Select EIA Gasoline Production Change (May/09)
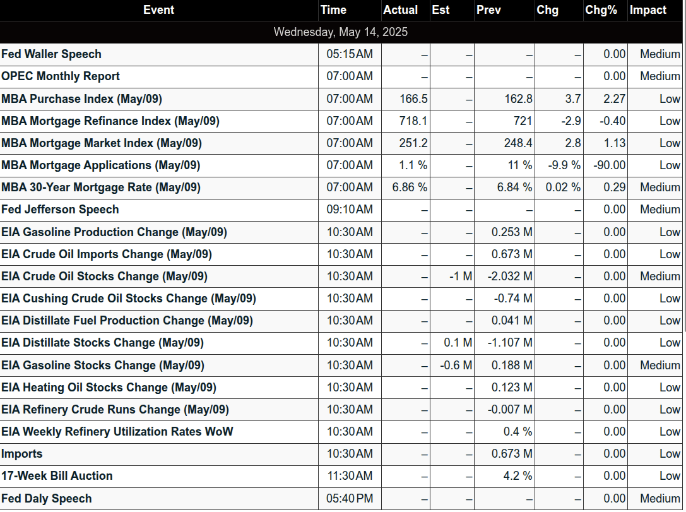This screenshot has height=512, width=686. [x=114, y=232]
